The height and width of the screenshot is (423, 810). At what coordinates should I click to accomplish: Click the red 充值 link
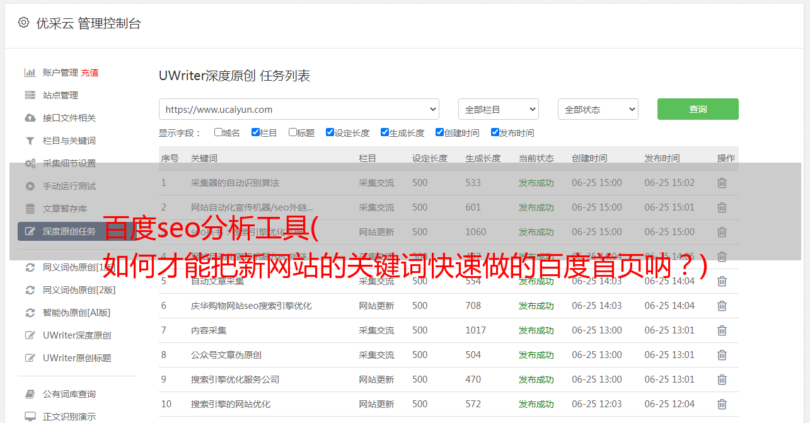coord(90,72)
